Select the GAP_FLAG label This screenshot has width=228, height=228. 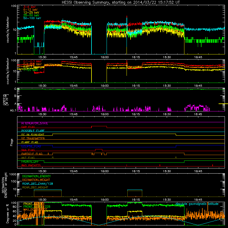(x=28, y=127)
